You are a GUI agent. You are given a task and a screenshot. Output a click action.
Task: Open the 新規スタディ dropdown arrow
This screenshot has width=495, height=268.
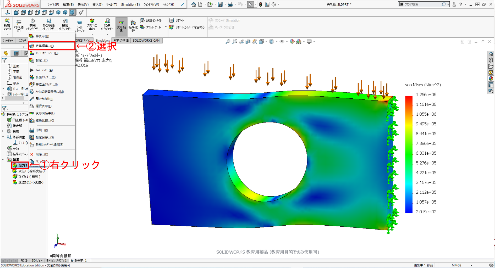7,34
